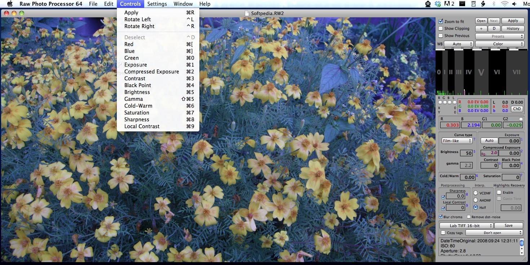
Task: Click the Softpedia.RW2 document icon in title bar
Action: click(247, 13)
